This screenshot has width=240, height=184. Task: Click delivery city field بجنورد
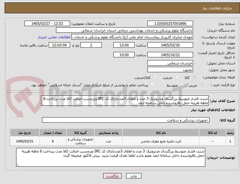click(170, 70)
